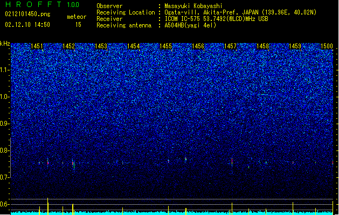The image size is (339, 215).
Task: Click the 'Receiving Location' label
Action: (126, 12)
